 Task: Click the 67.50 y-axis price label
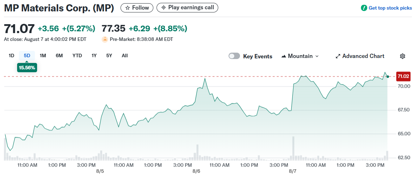pyautogui.click(x=403, y=110)
